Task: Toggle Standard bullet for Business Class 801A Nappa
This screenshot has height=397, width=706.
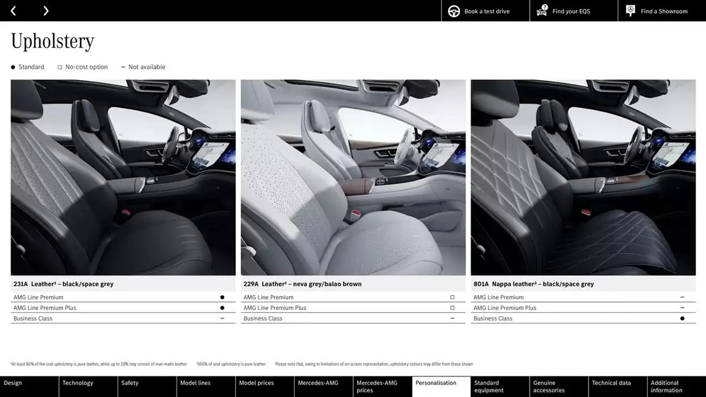Action: [x=682, y=318]
